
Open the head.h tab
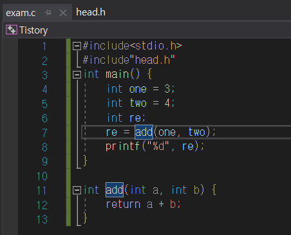91,12
